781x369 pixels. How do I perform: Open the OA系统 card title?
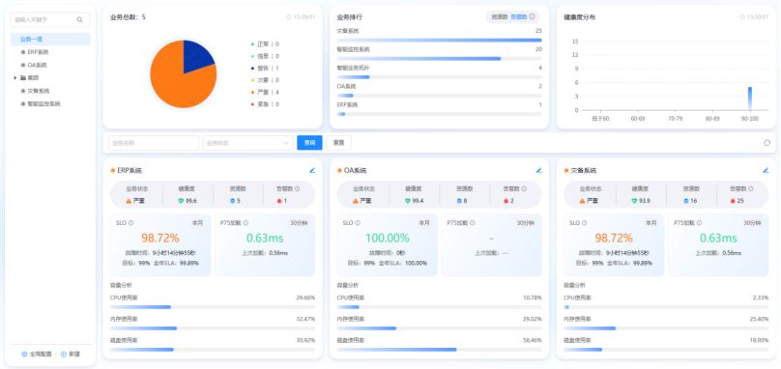coord(355,170)
